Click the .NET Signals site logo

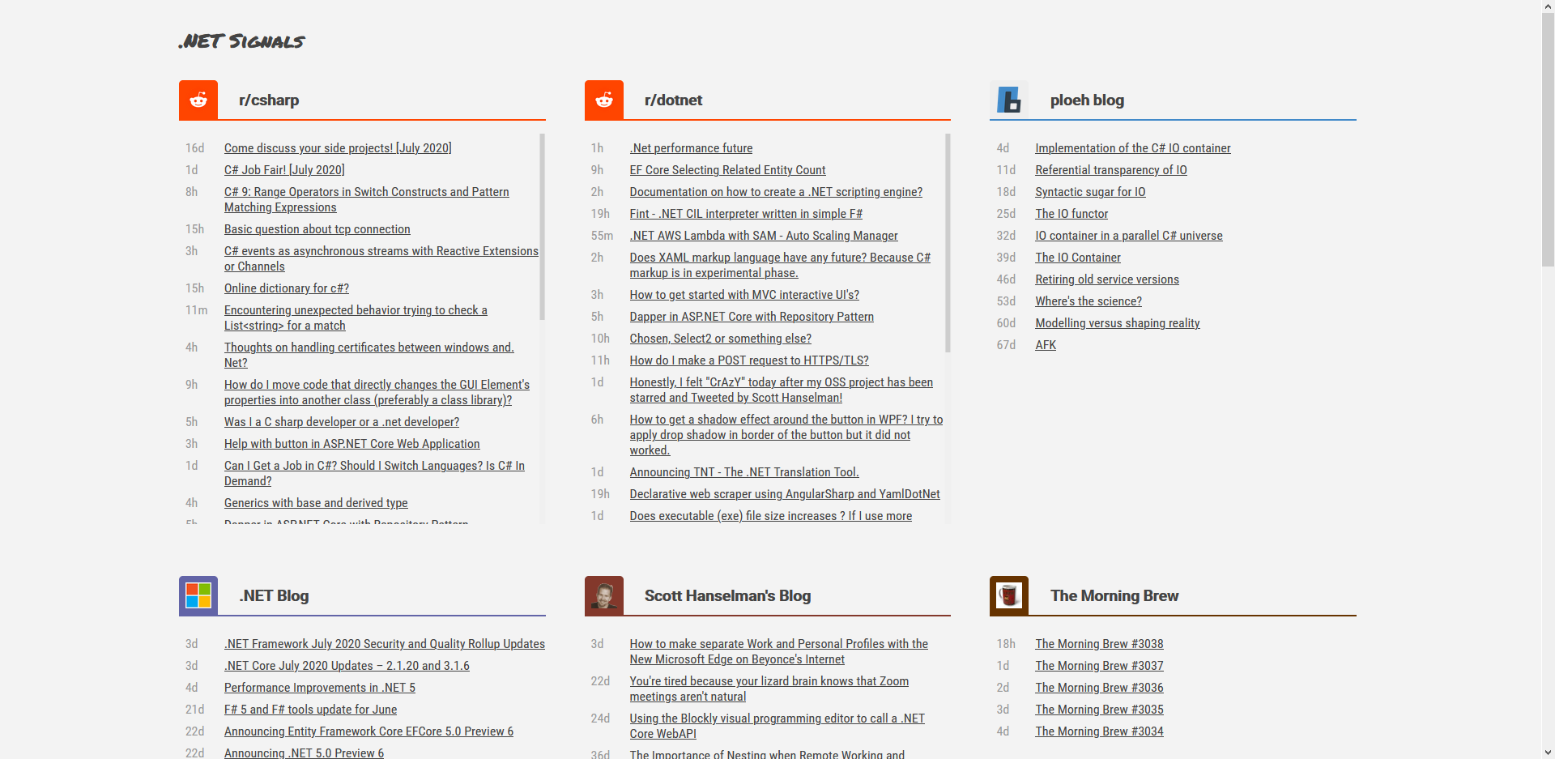click(242, 41)
